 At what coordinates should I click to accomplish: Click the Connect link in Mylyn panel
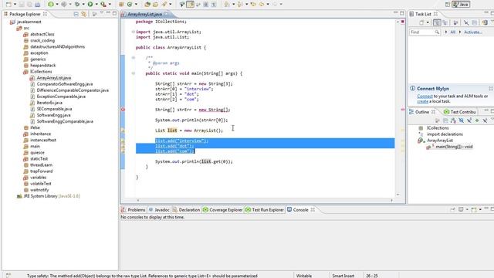coord(425,96)
